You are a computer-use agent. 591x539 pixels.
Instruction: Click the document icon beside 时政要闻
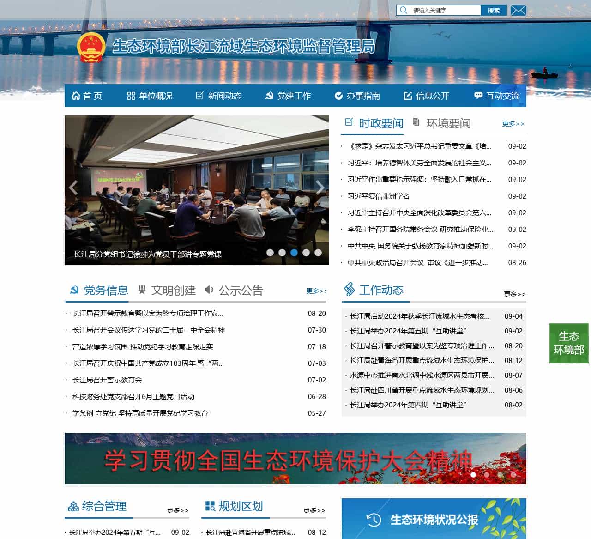coord(349,123)
